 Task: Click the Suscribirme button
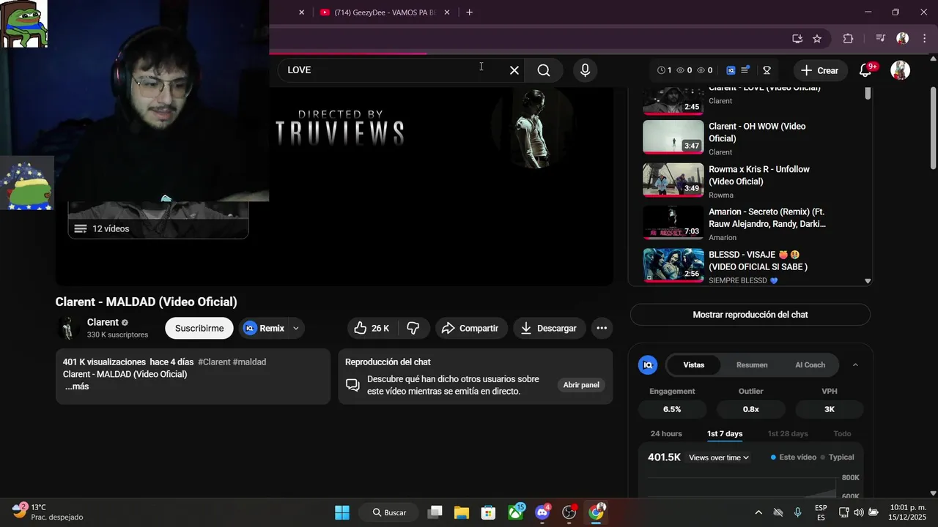point(199,328)
